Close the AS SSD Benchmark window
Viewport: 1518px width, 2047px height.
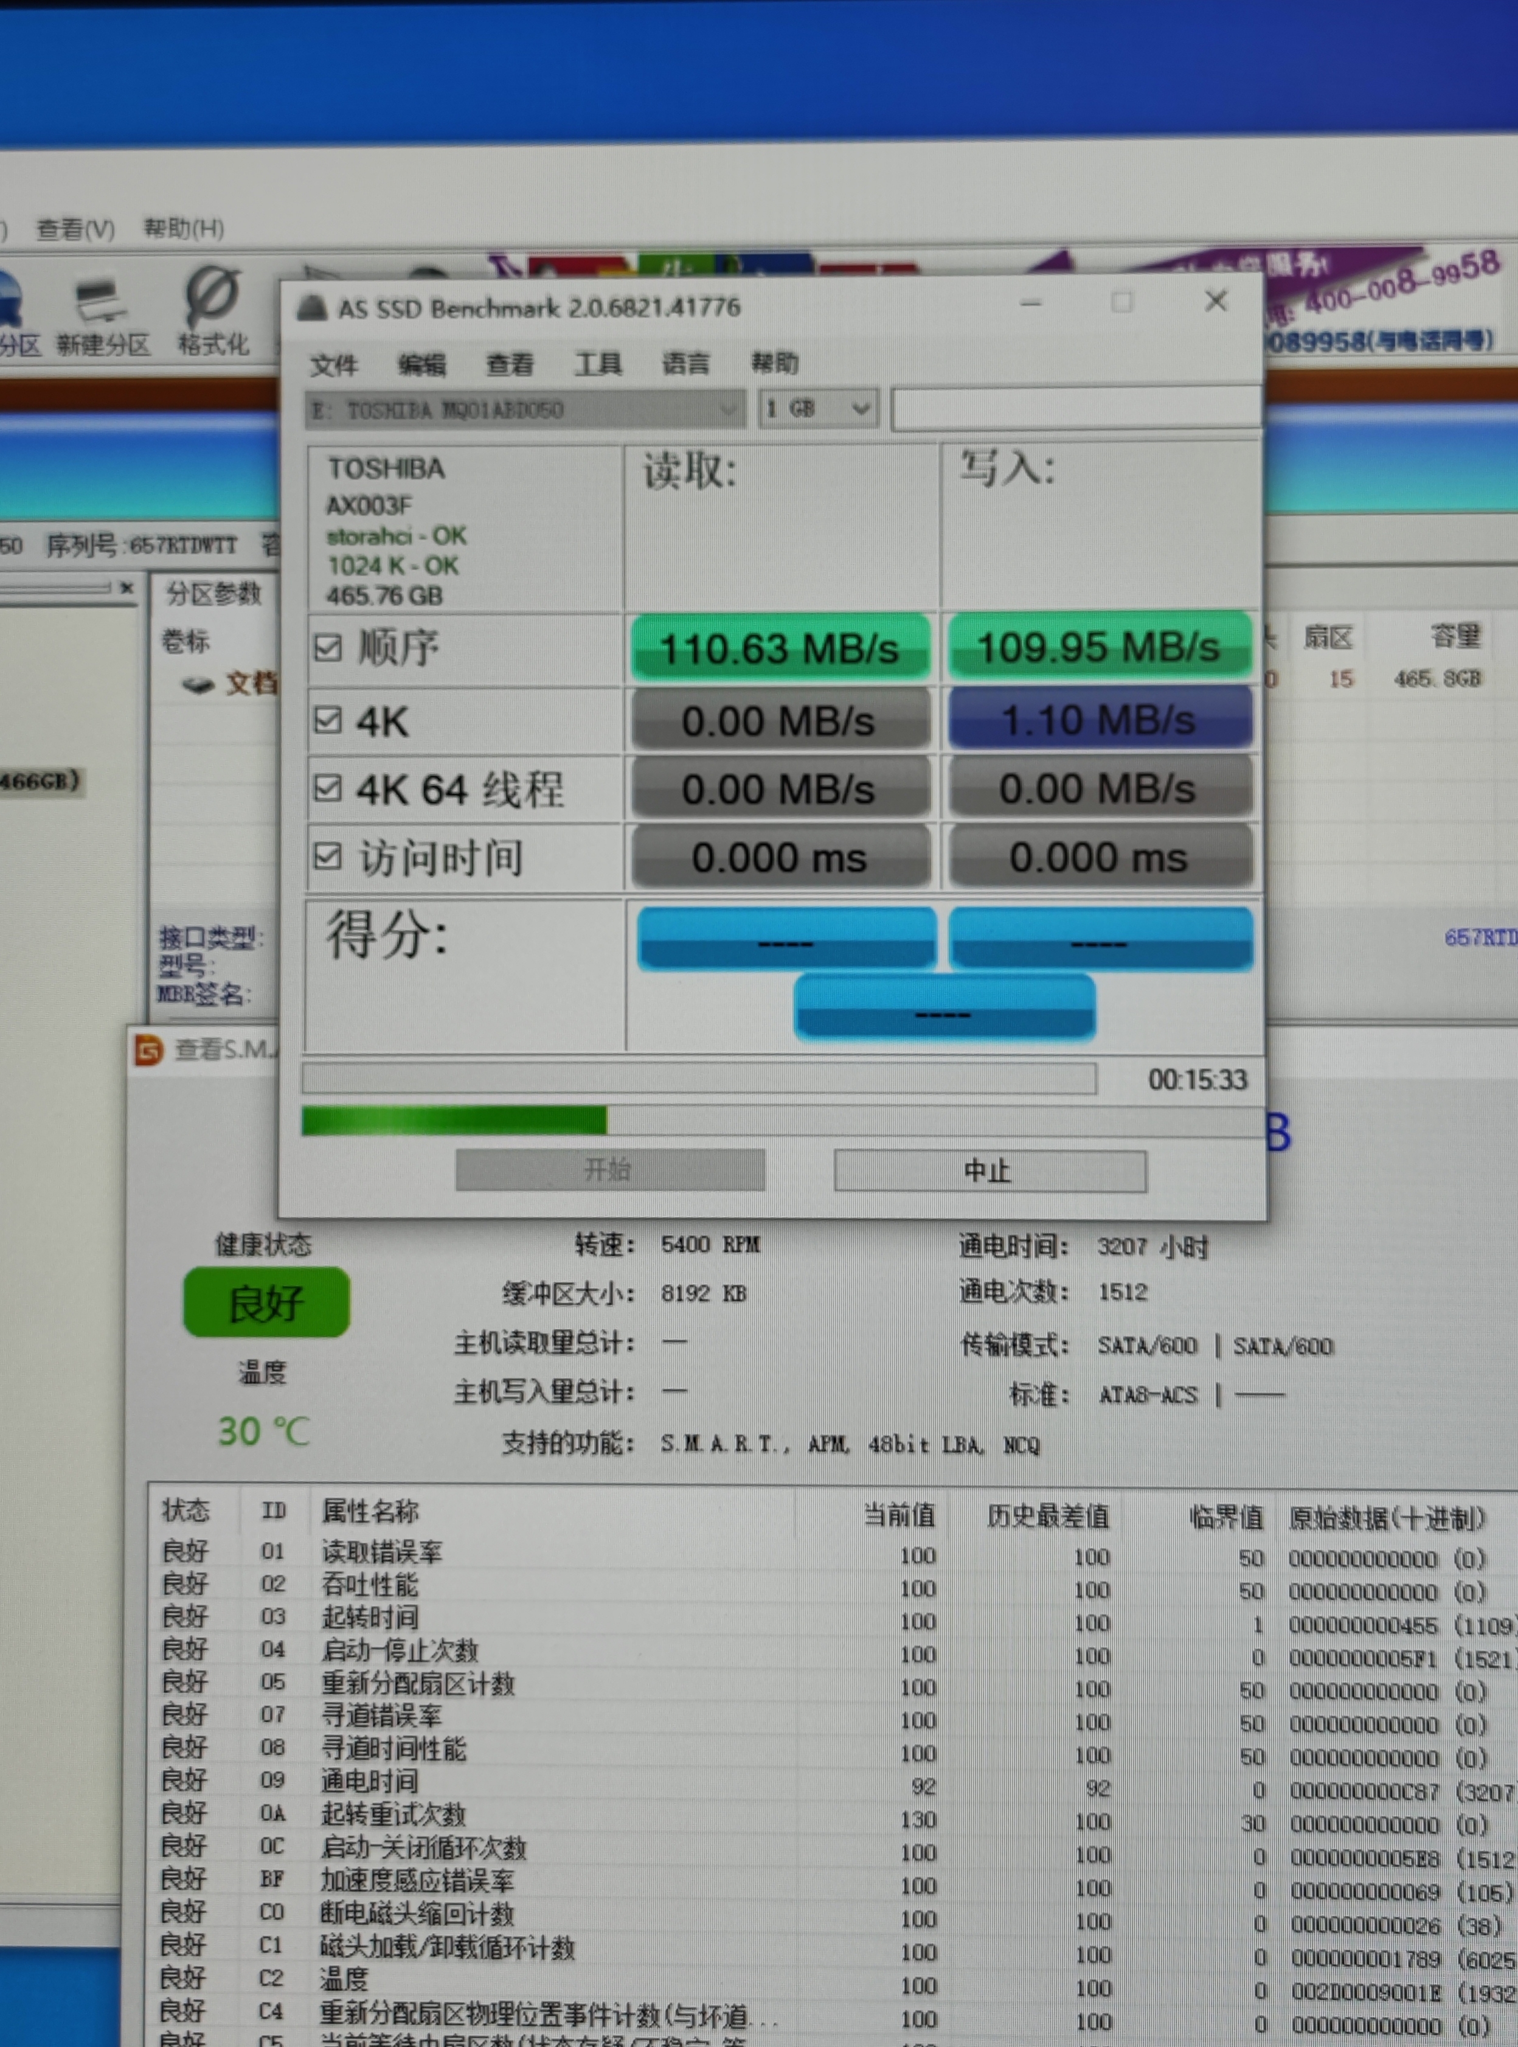click(x=1216, y=302)
